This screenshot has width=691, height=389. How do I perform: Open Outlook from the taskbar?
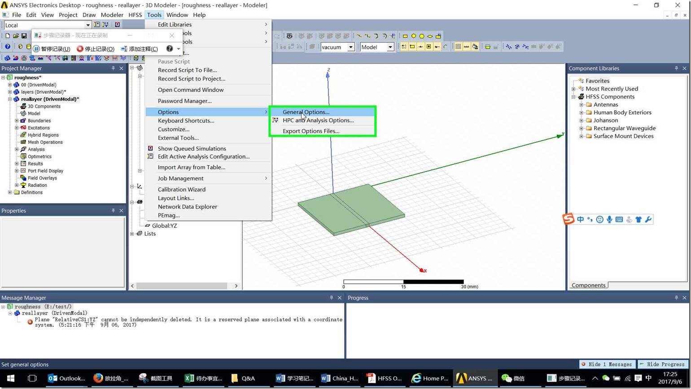coord(67,378)
